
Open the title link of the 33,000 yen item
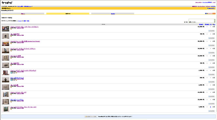tap(17, 100)
